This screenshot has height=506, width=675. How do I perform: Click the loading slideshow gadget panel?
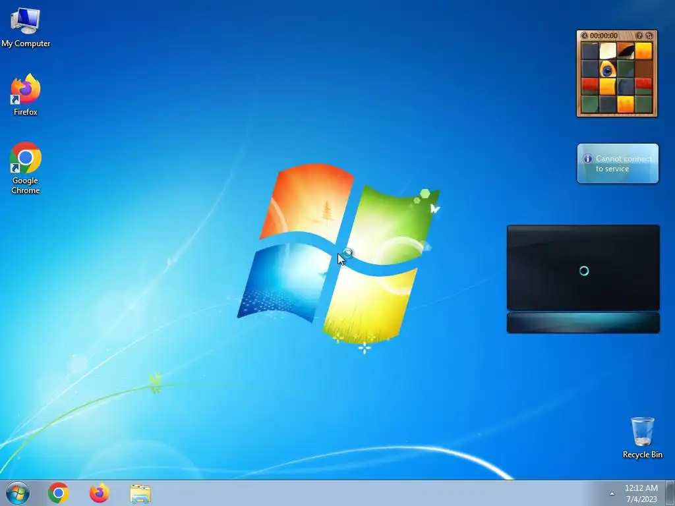coord(583,267)
